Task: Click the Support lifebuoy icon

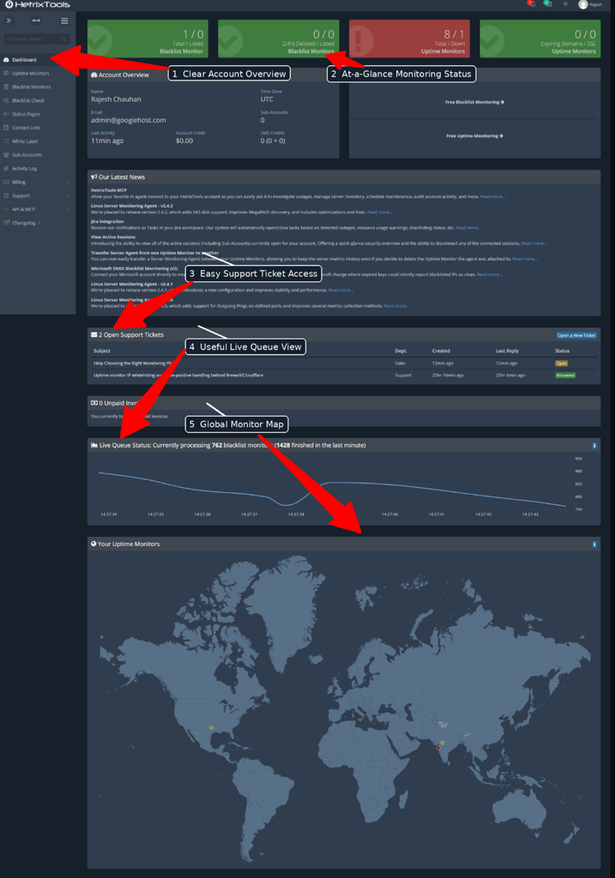Action: [6, 196]
